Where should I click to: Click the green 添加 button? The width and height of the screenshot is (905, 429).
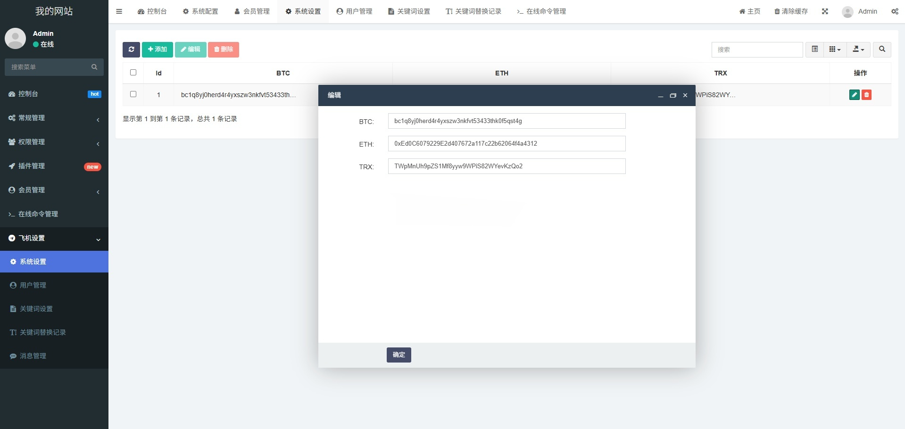click(x=157, y=49)
